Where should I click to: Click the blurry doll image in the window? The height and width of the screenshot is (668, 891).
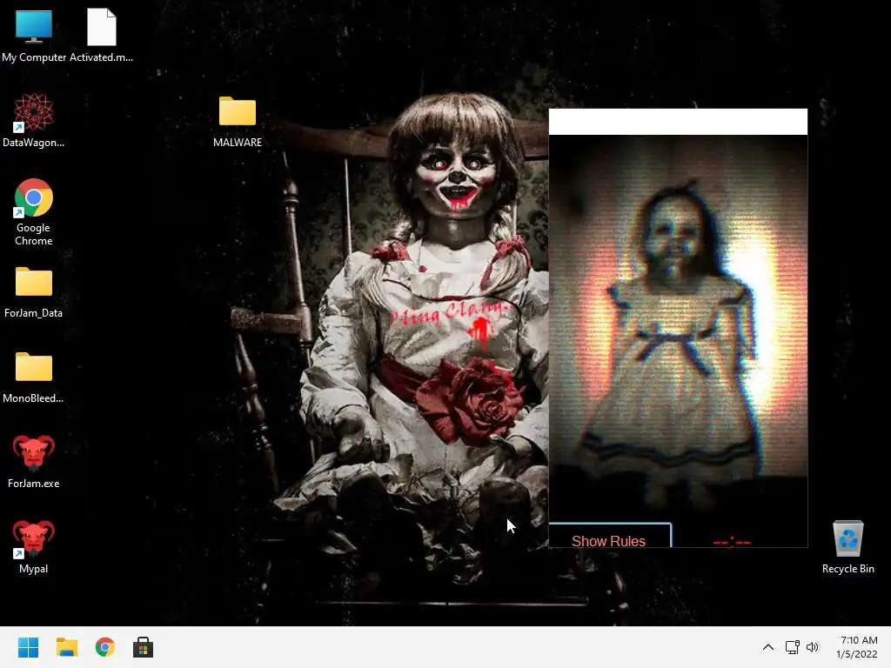[x=678, y=328]
